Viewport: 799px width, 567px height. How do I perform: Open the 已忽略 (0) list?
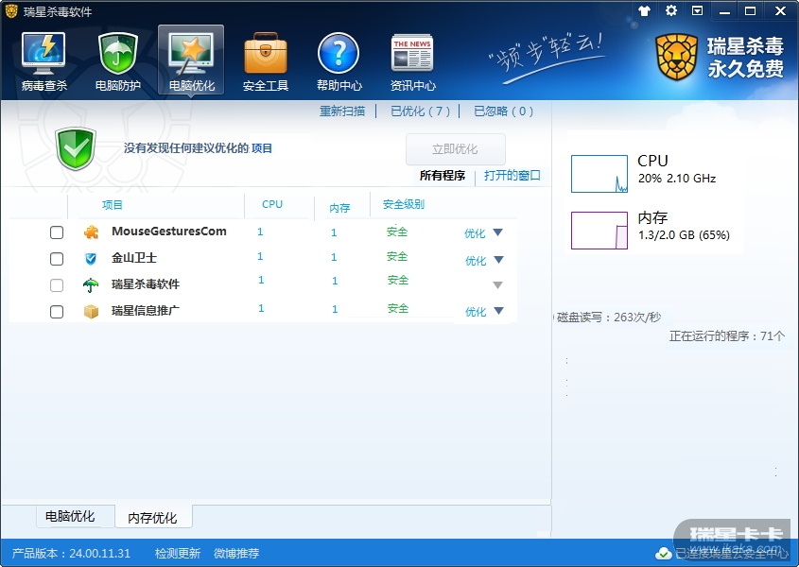click(503, 112)
